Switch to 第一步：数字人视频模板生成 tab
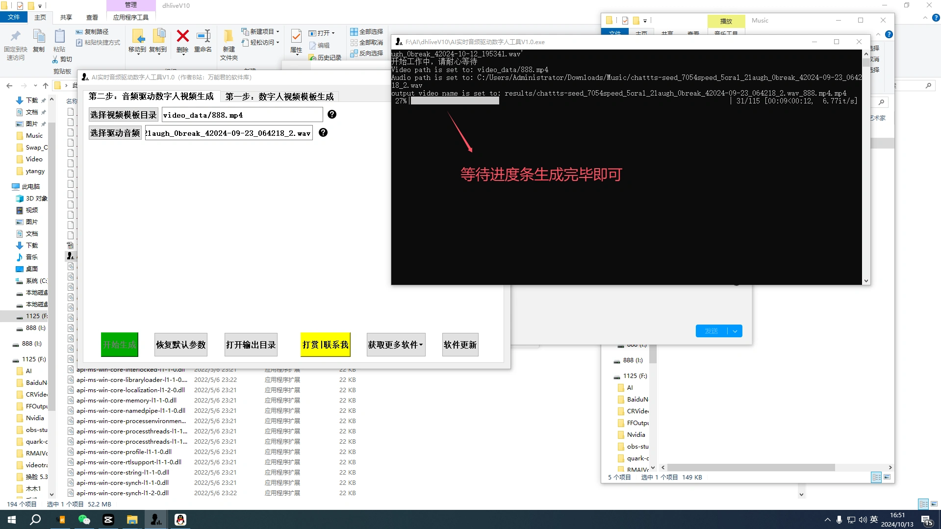The height and width of the screenshot is (529, 941). pos(280,97)
